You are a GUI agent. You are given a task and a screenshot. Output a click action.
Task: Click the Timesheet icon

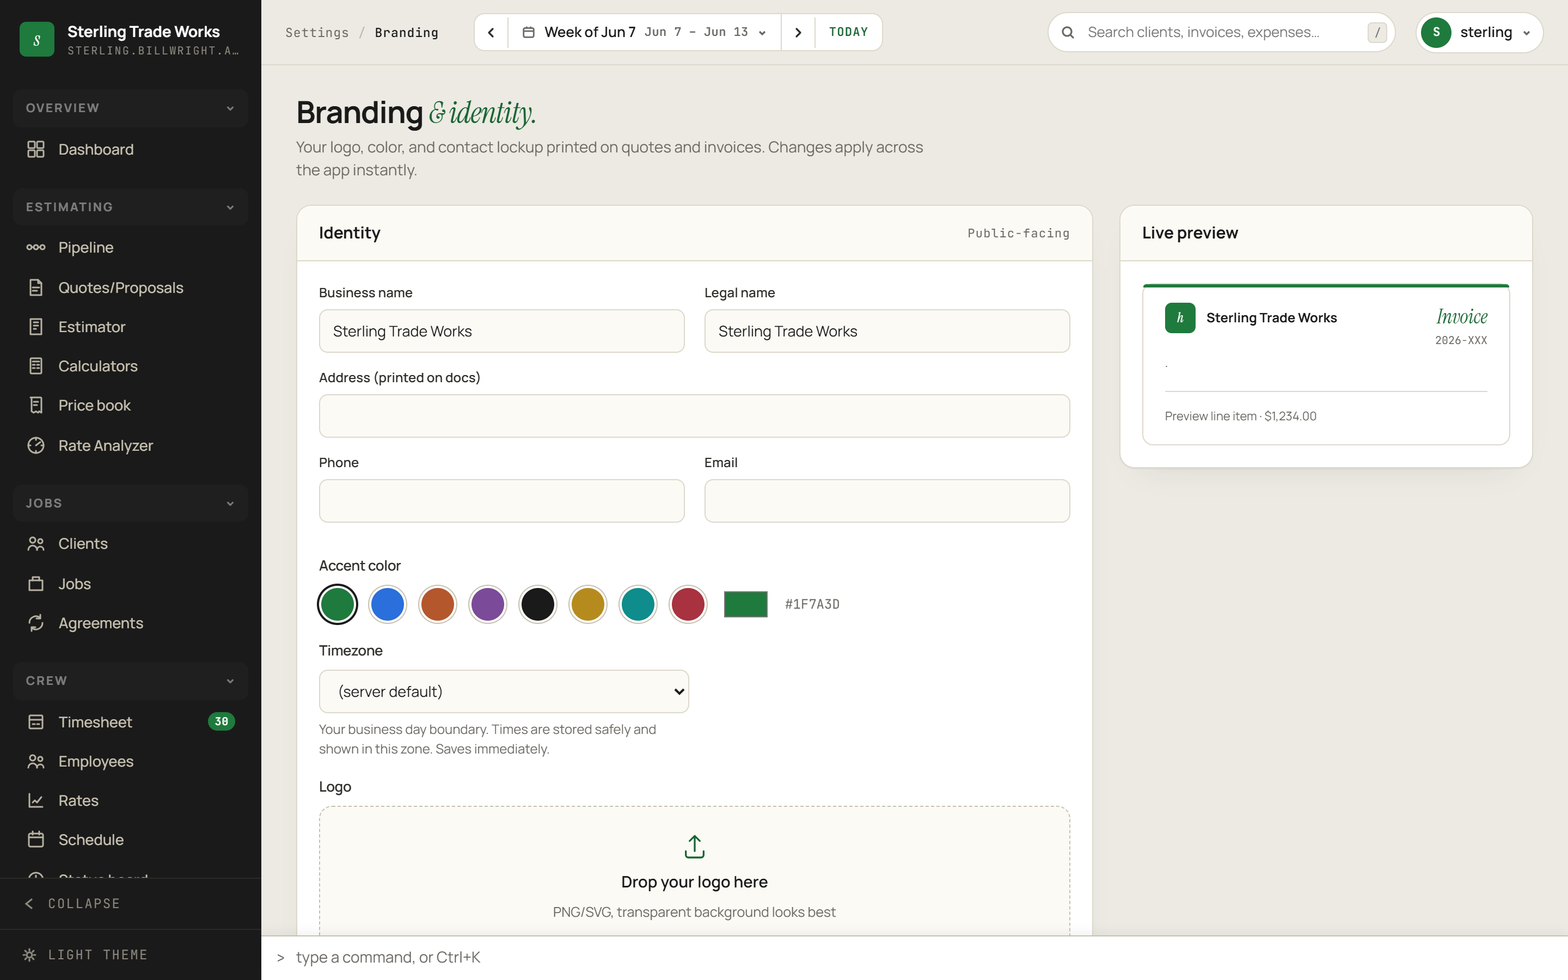click(35, 721)
